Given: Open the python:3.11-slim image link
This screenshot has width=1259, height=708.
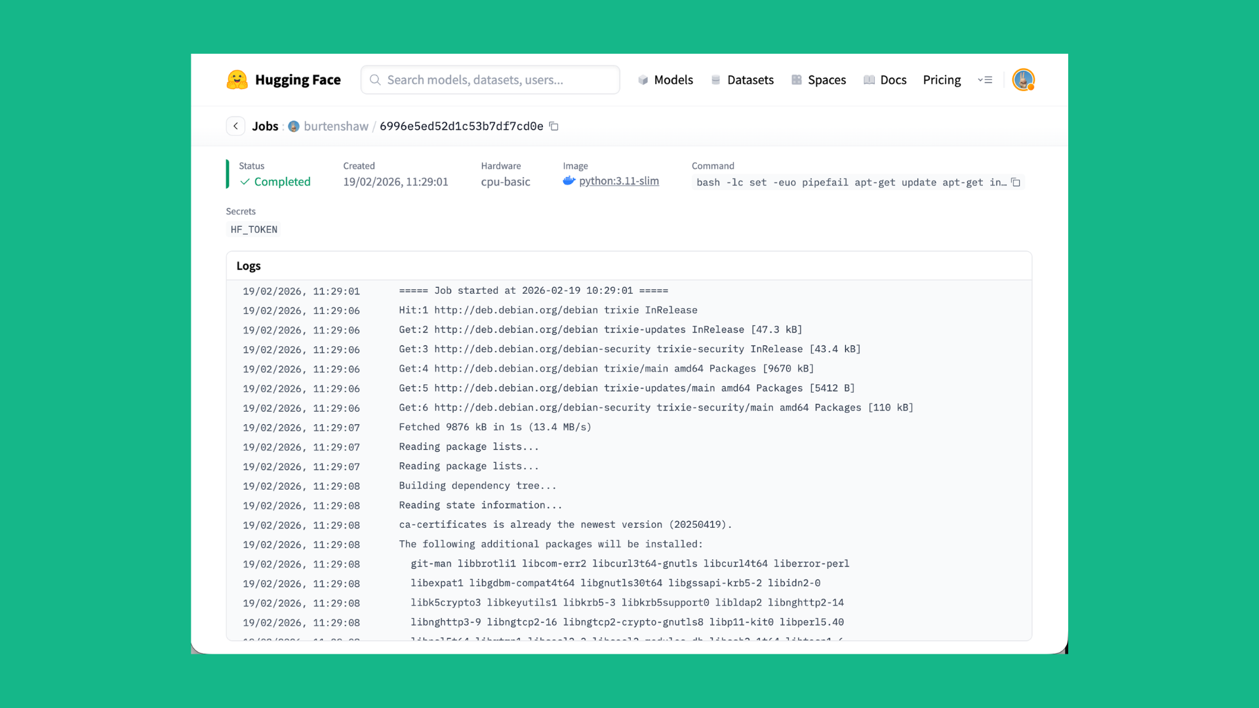Looking at the screenshot, I should click(x=618, y=181).
